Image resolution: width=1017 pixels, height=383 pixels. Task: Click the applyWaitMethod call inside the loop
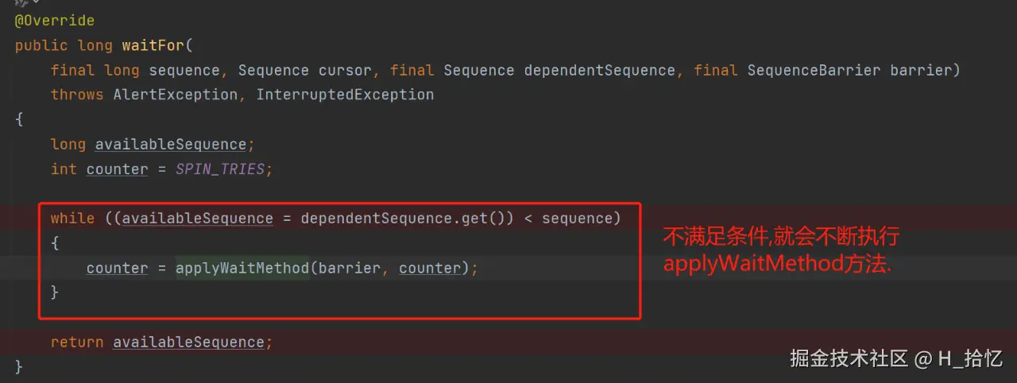[242, 269]
